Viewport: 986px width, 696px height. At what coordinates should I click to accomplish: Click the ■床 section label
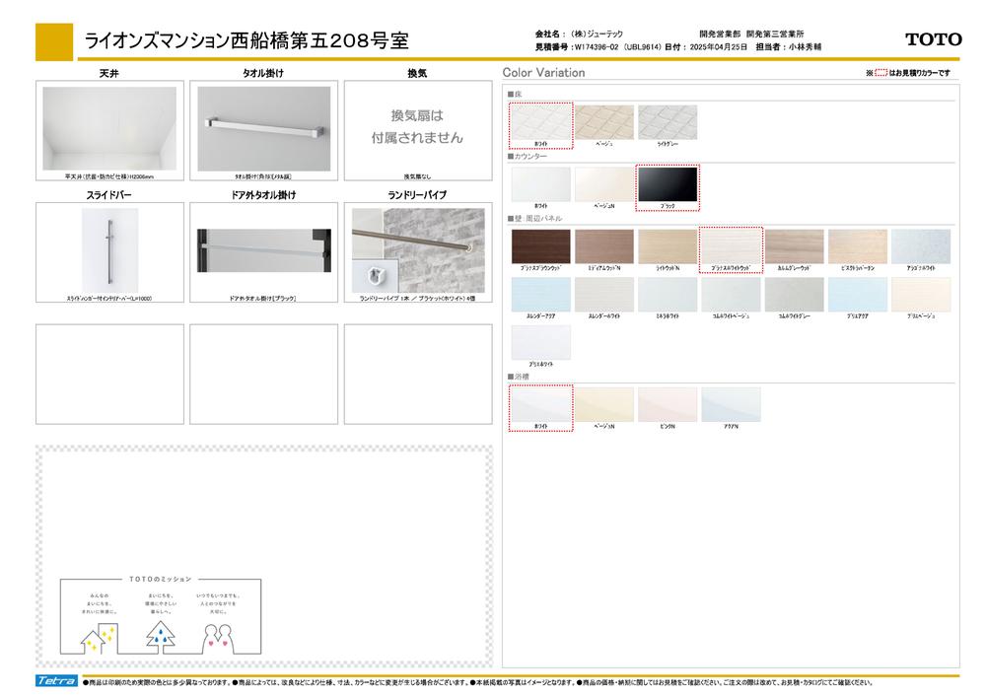(515, 95)
